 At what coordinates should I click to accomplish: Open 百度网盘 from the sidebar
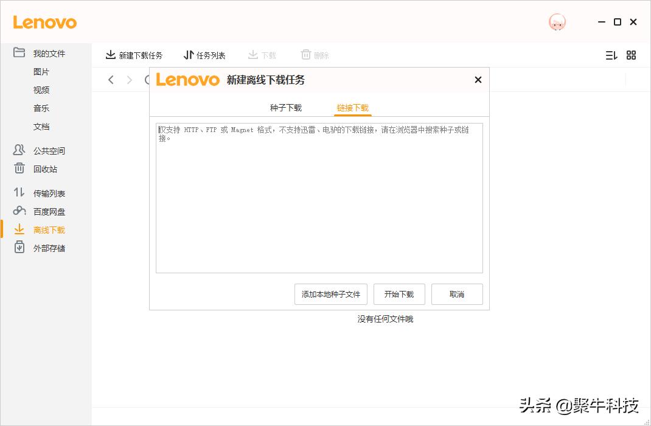pos(49,211)
